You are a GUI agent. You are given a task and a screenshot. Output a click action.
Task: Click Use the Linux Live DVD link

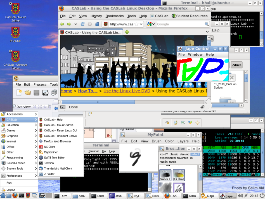click(127, 91)
